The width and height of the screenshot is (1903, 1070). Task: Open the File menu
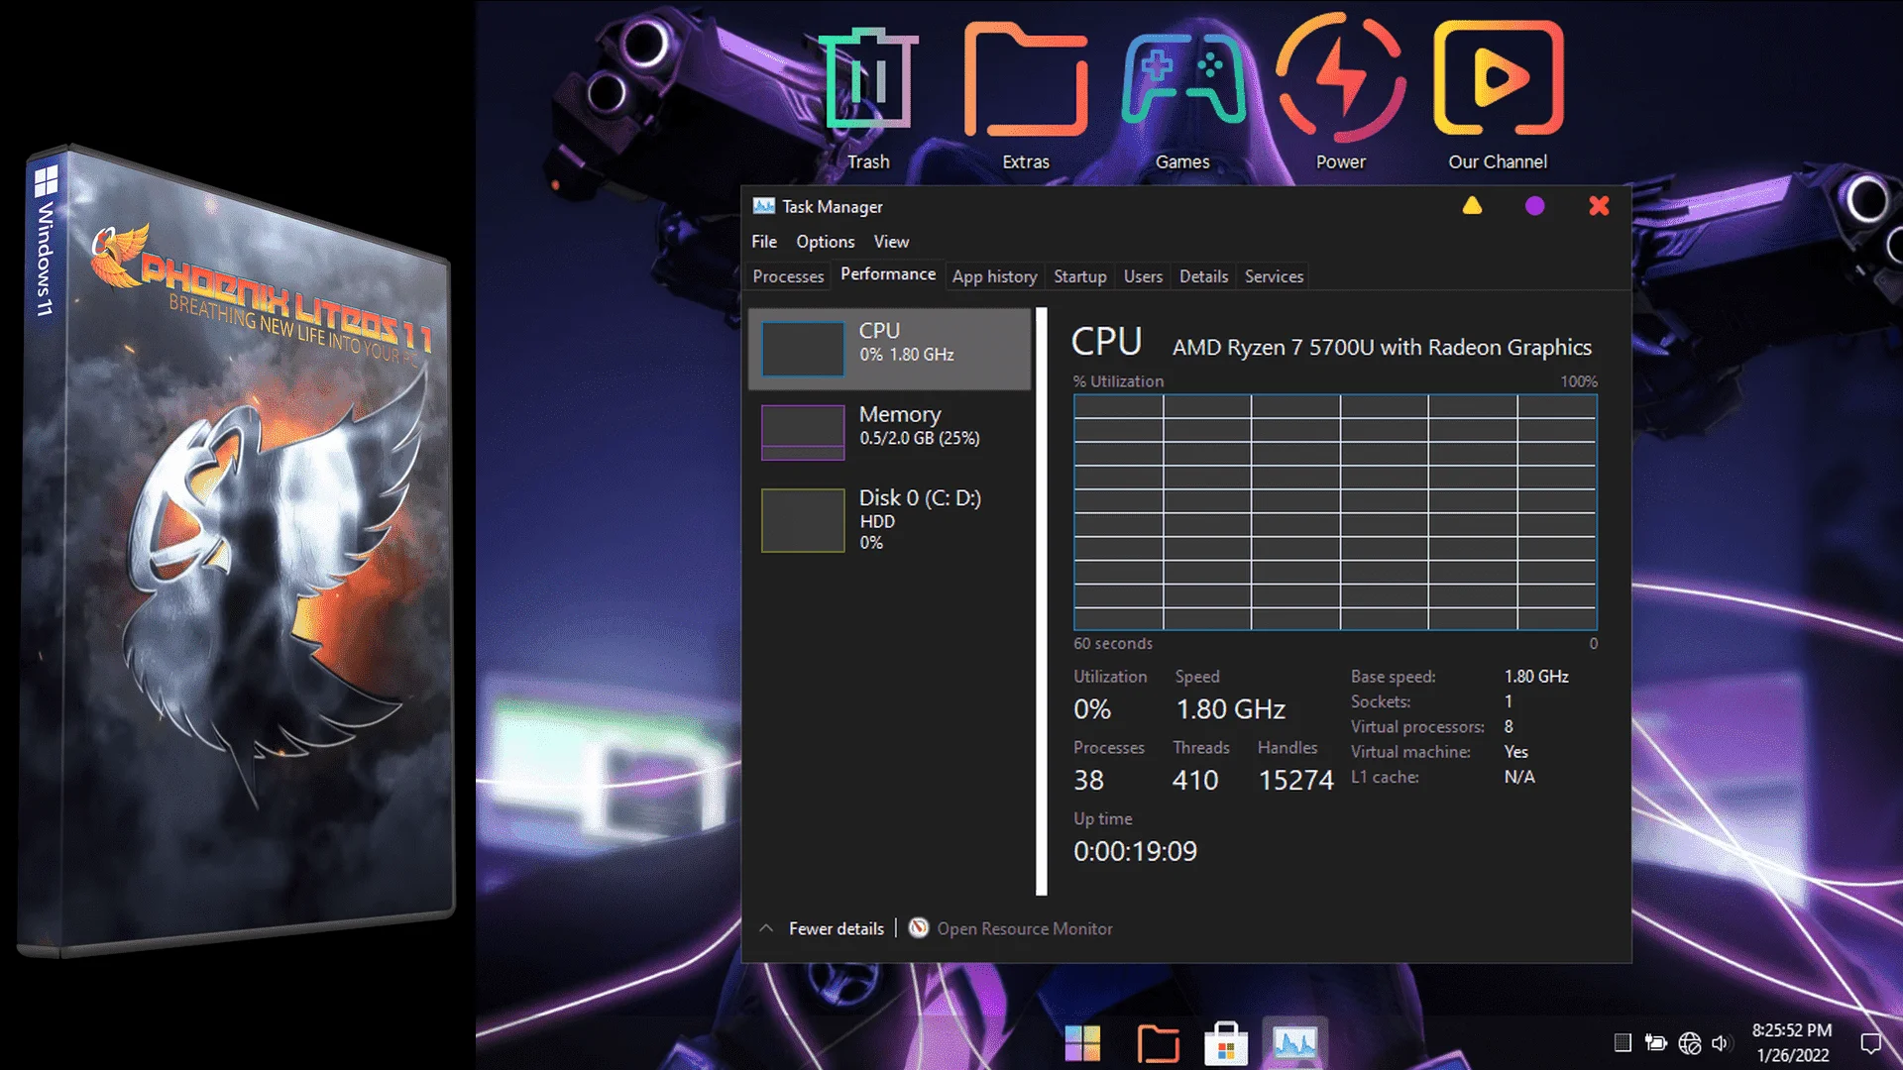[764, 242]
